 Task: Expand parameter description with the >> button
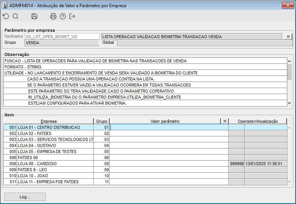tap(288, 36)
